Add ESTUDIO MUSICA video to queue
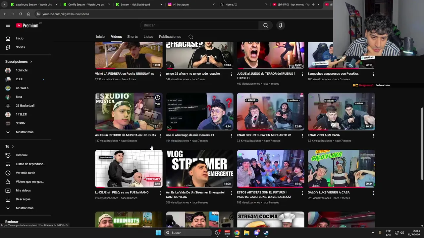The height and width of the screenshot is (238, 424). click(x=158, y=105)
